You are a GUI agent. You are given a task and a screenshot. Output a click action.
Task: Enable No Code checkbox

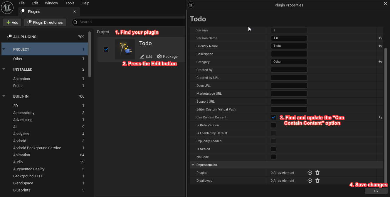(x=273, y=157)
